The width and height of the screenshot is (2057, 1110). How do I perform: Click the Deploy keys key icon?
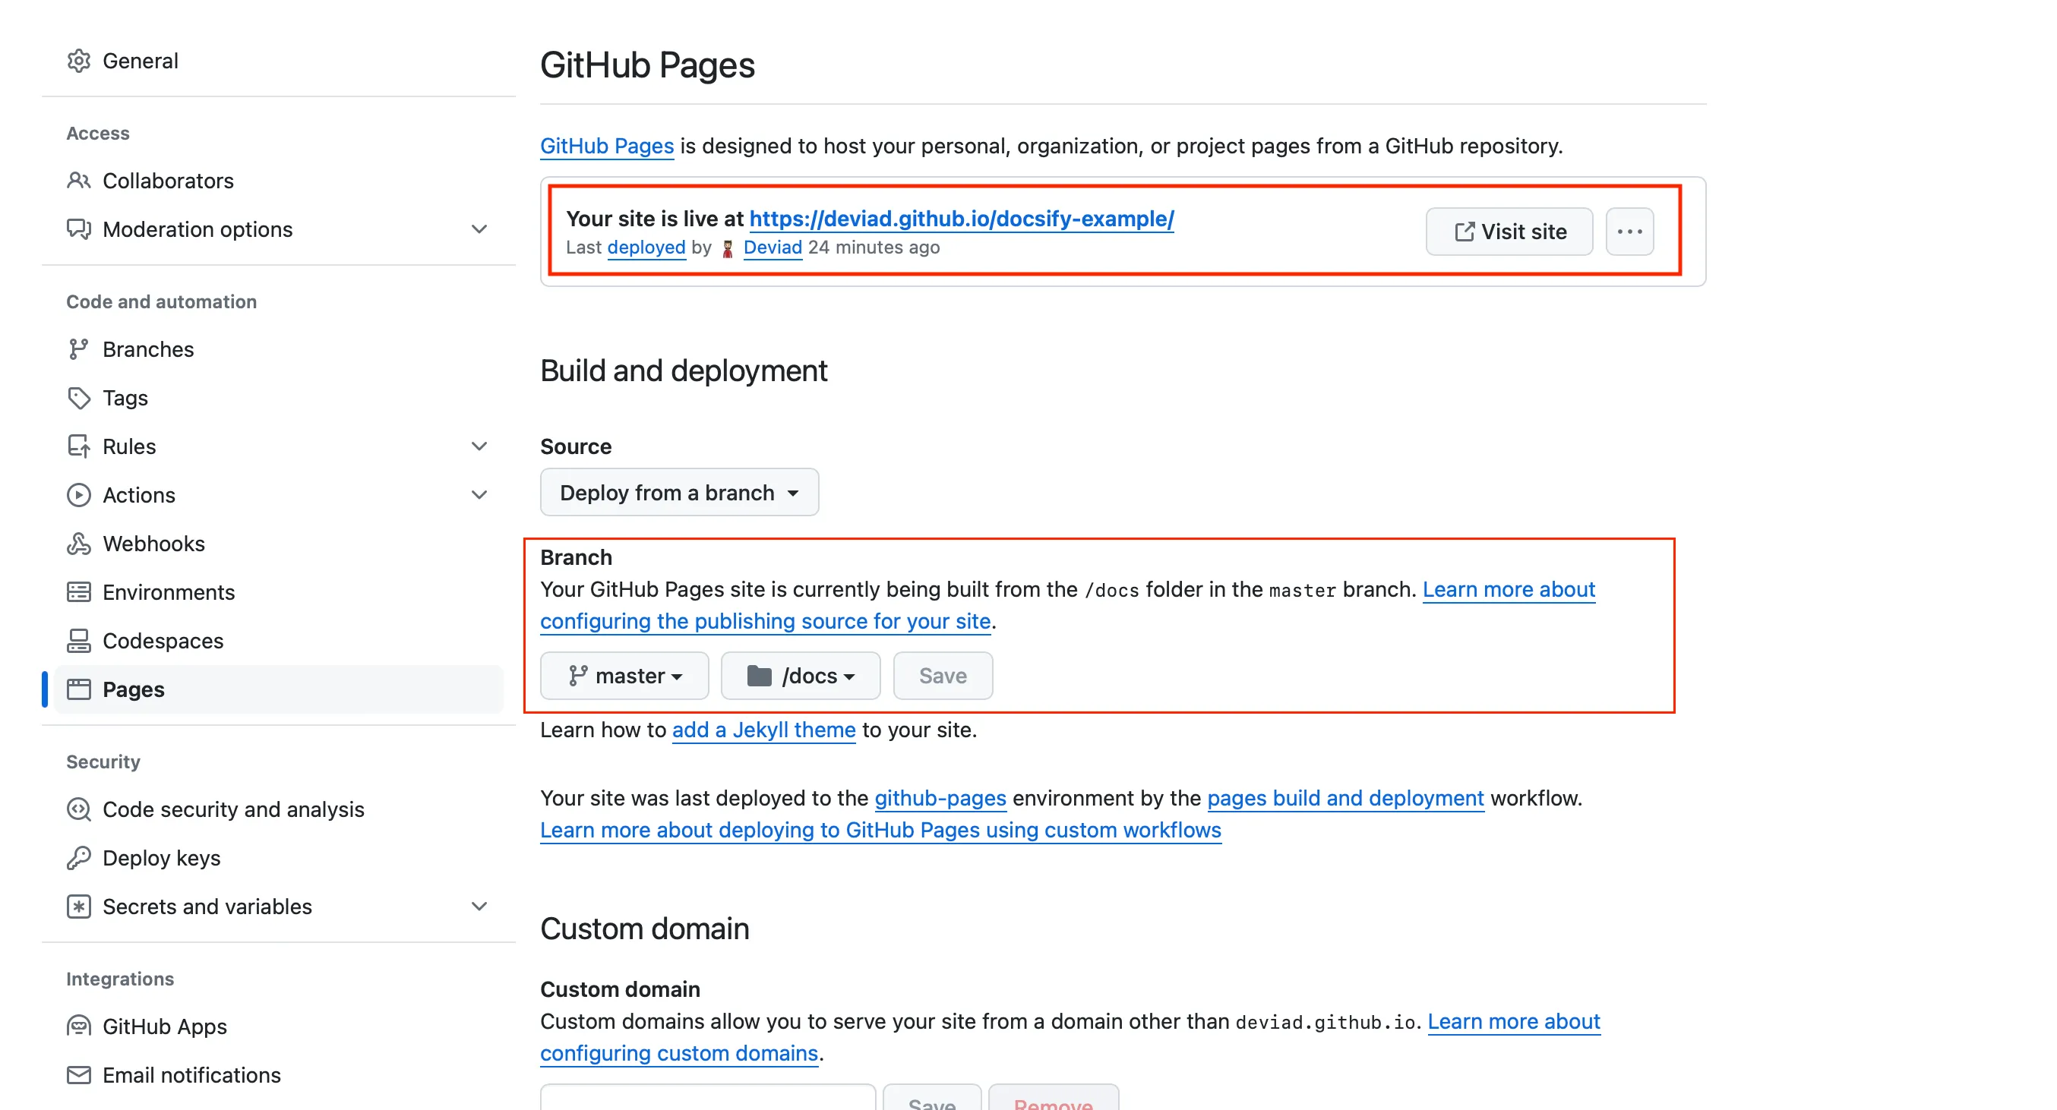[x=78, y=858]
